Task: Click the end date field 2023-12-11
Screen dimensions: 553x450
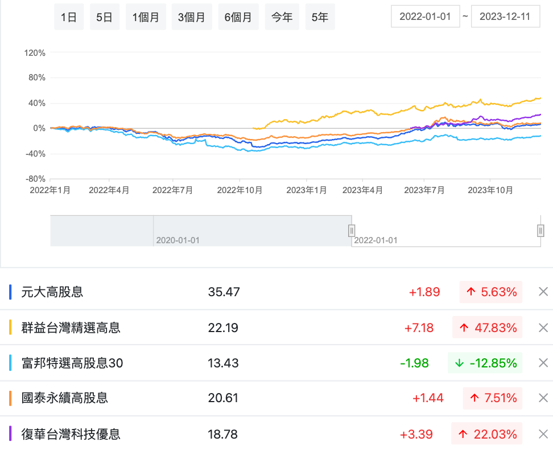Action: (505, 17)
